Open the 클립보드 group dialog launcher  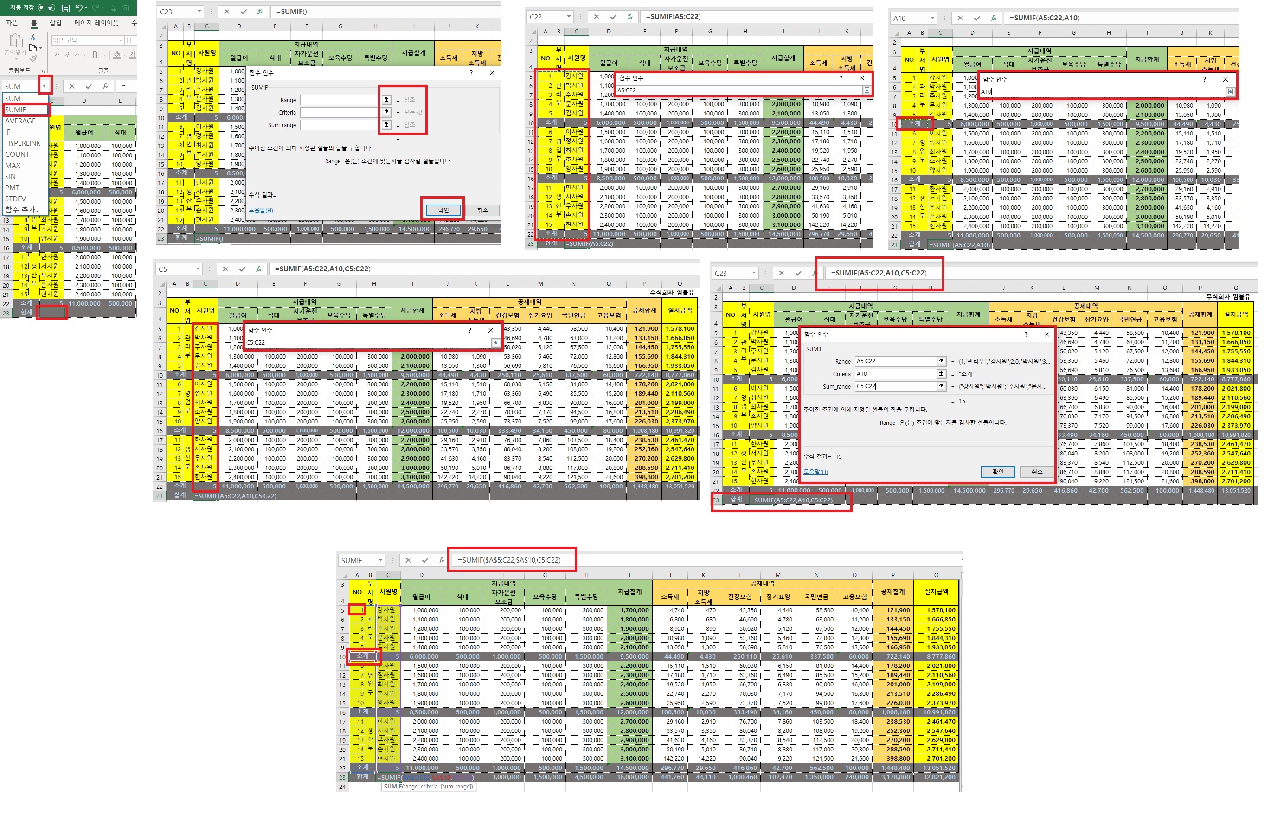click(x=44, y=70)
